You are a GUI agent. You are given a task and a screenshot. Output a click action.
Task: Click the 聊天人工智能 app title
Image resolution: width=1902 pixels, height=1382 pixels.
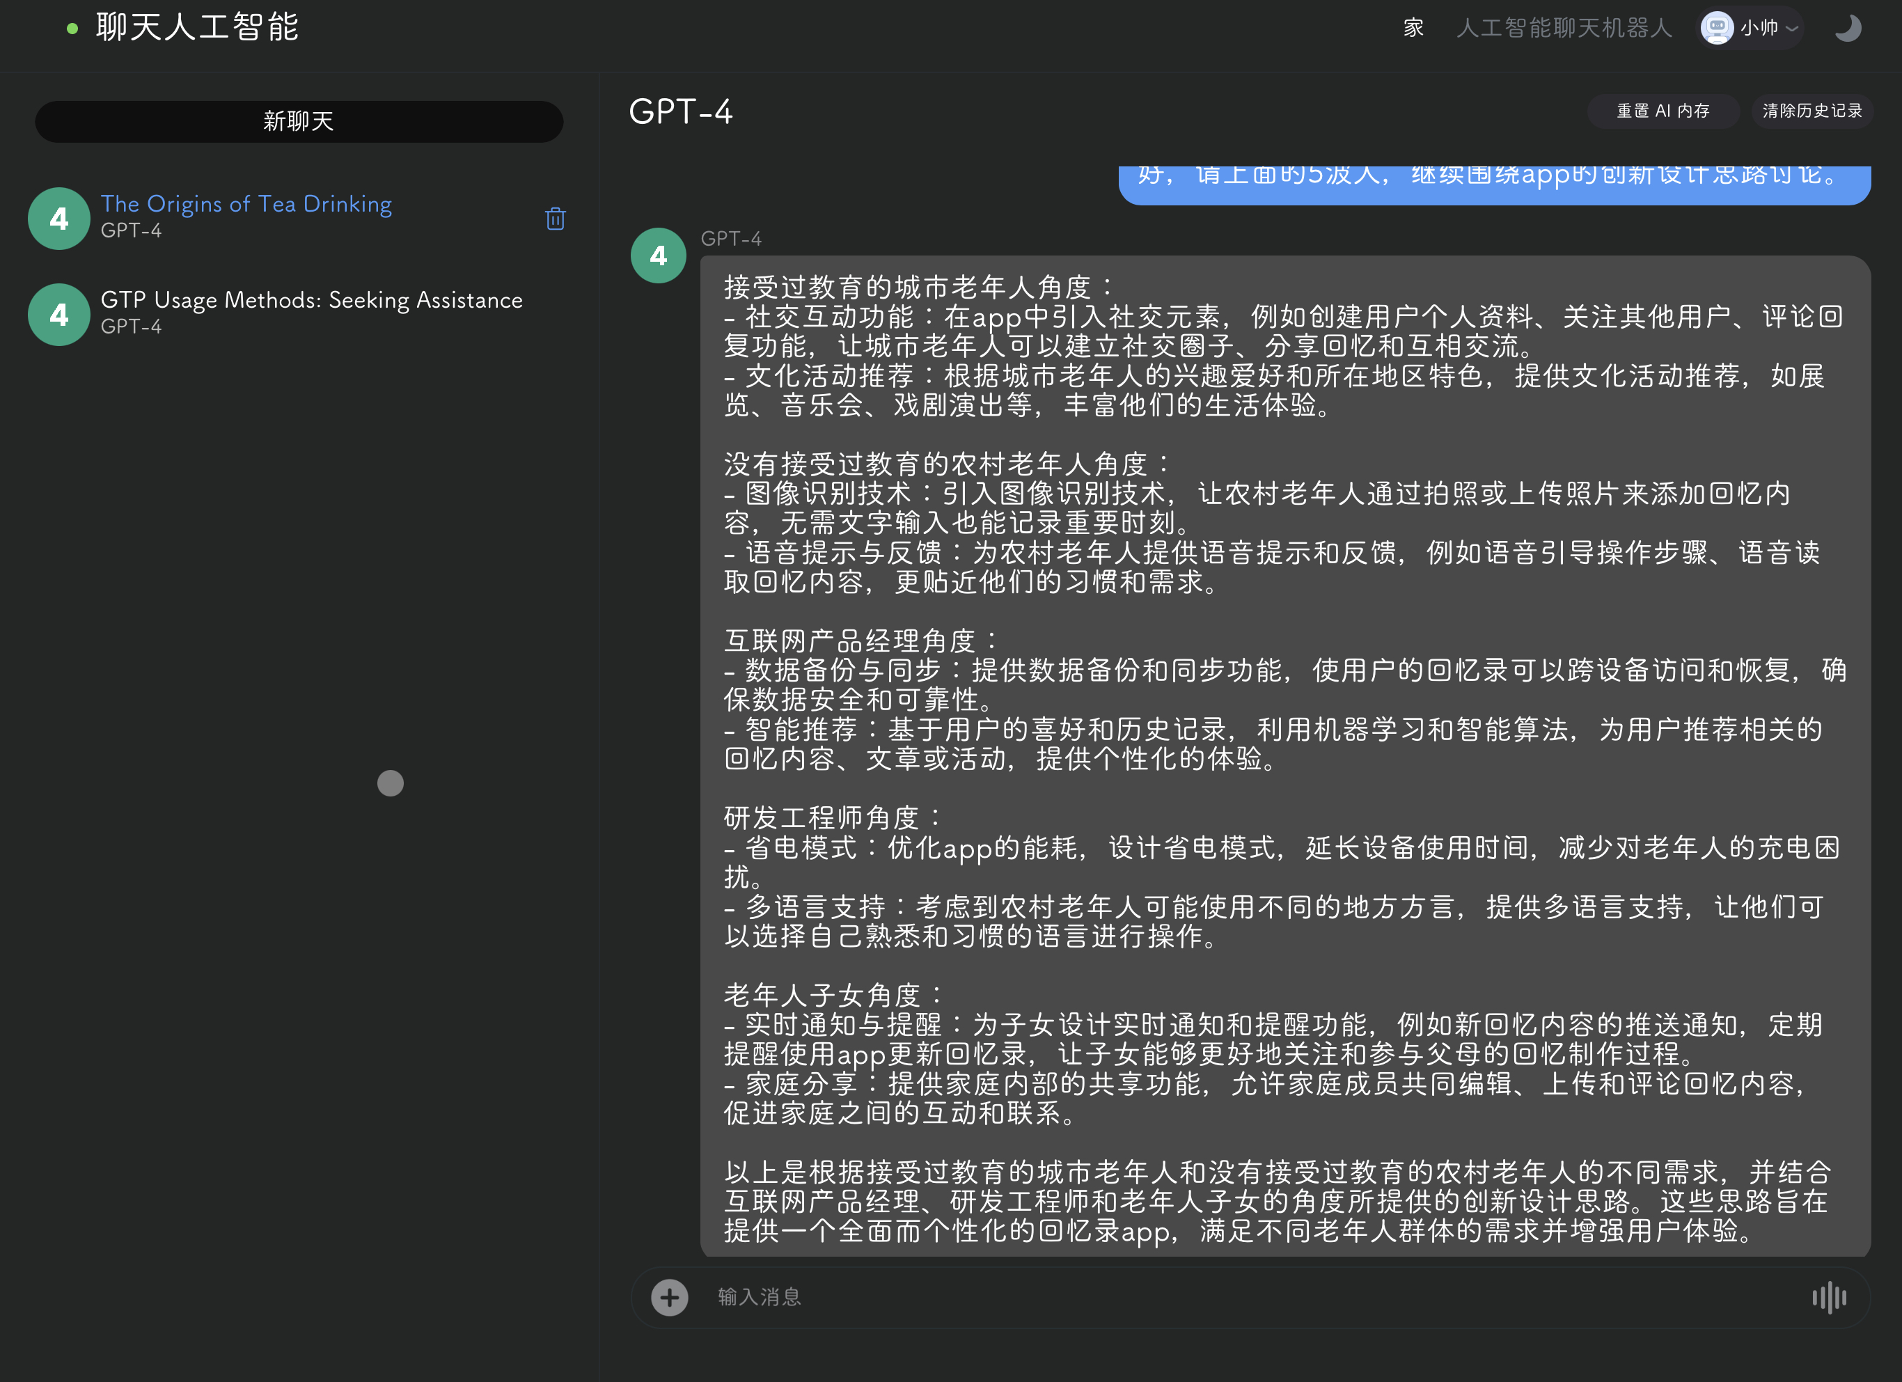pyautogui.click(x=197, y=27)
